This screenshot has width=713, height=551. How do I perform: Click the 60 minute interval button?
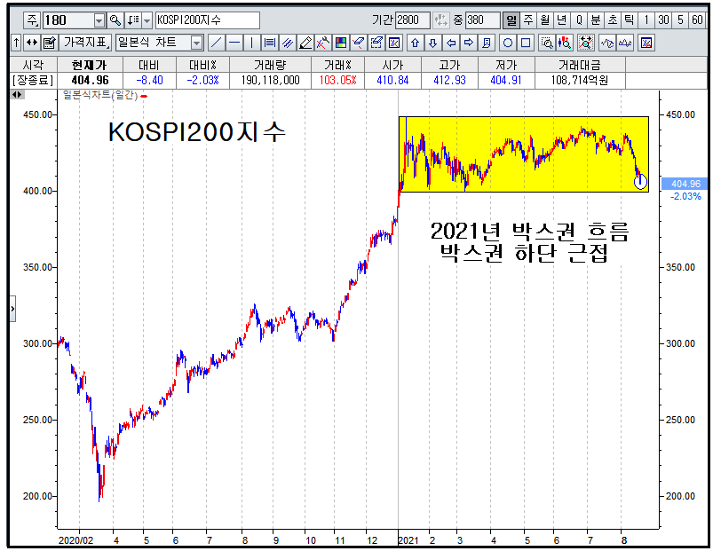tap(697, 20)
